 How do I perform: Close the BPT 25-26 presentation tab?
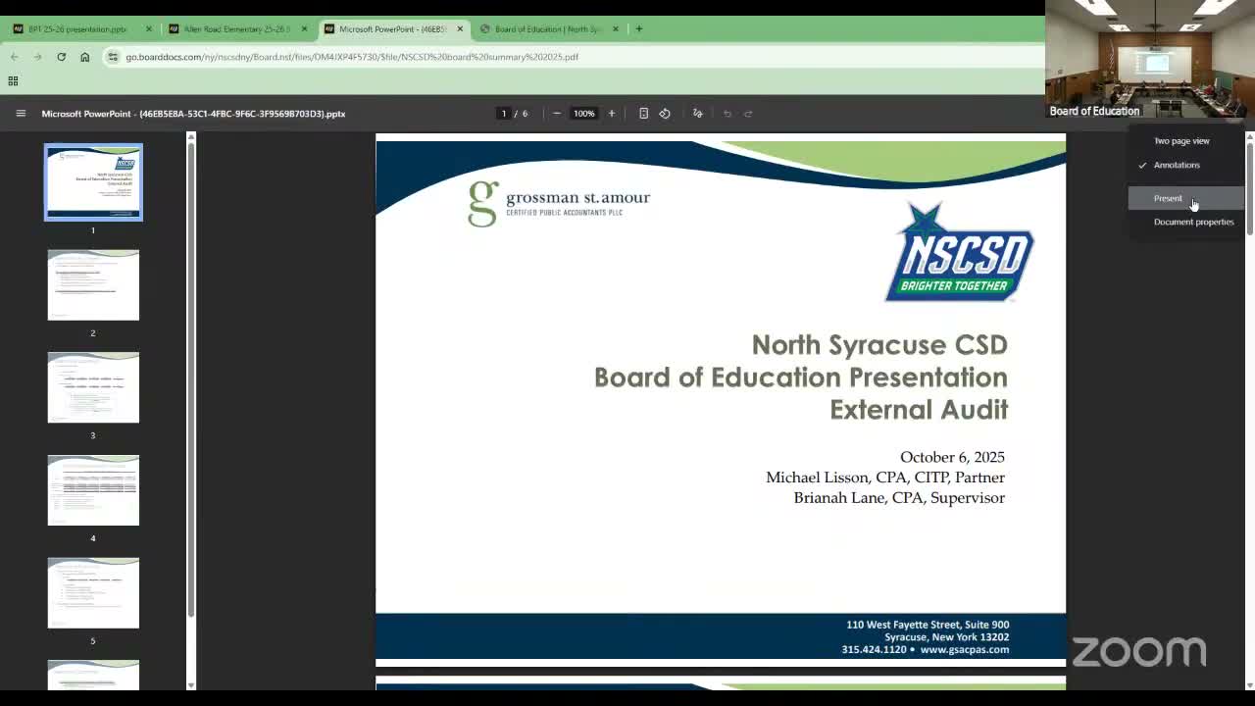point(149,29)
